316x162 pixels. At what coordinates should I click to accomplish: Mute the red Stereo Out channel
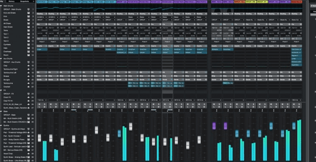point(294,104)
